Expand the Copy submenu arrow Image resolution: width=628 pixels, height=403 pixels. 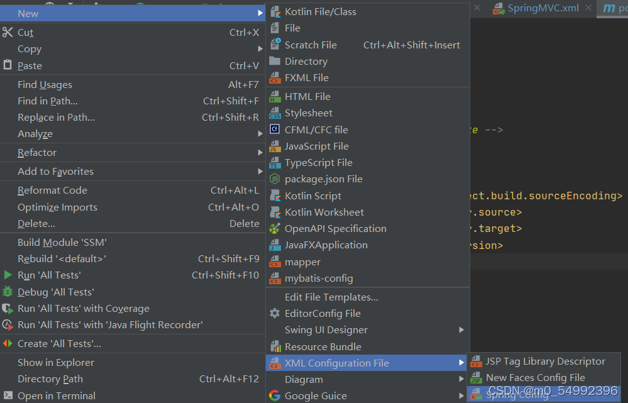260,49
